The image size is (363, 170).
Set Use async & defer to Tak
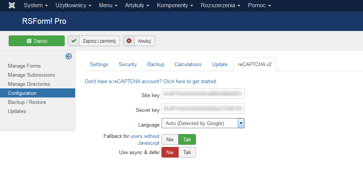pos(187,152)
